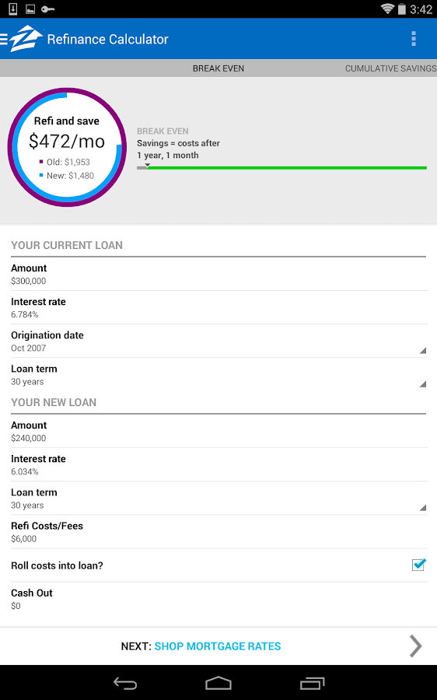Image resolution: width=437 pixels, height=700 pixels.
Task: Tap the Android back navigation button
Action: (x=125, y=683)
